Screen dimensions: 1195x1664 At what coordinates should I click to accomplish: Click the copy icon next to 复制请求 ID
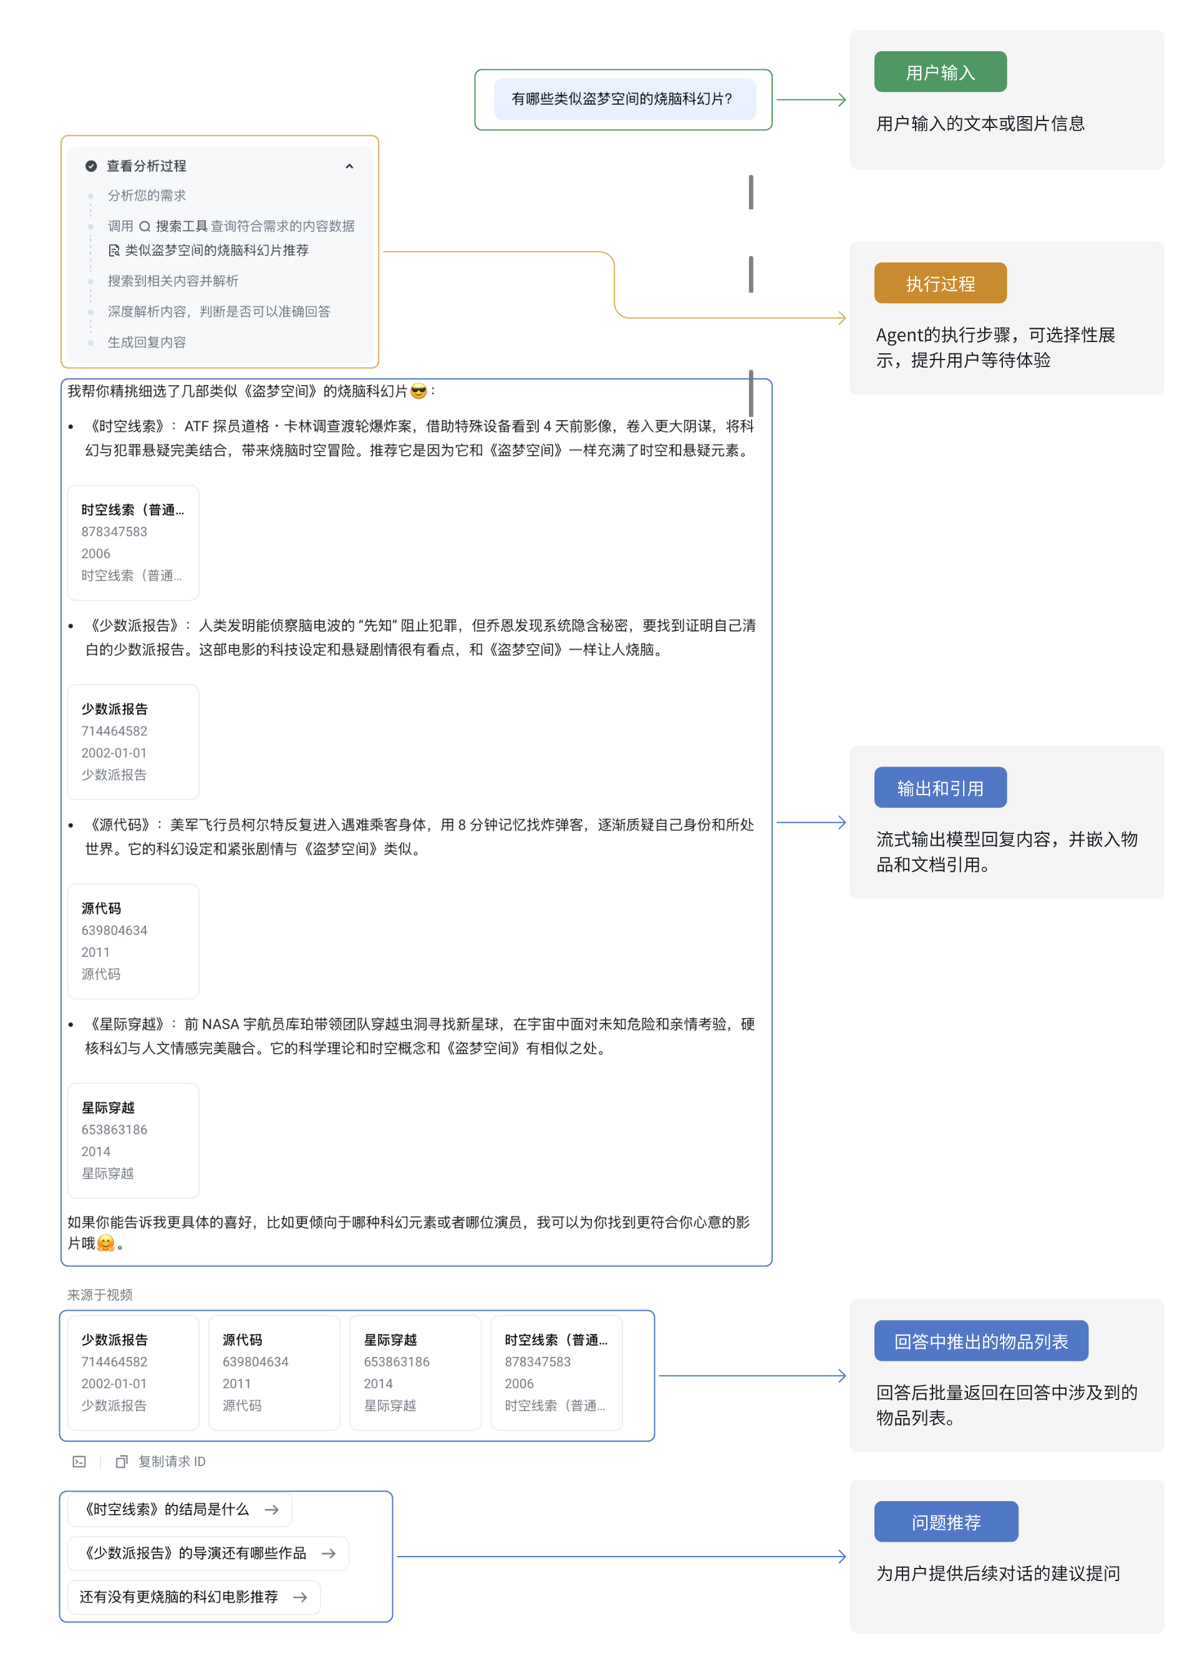(x=122, y=1462)
